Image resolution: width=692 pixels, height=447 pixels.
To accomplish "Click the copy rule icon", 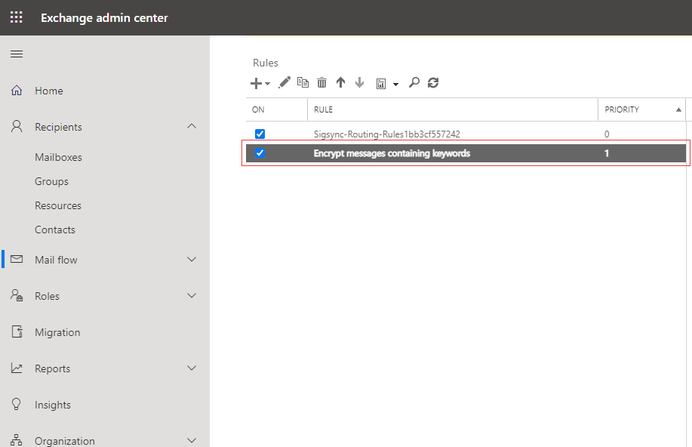I will click(x=303, y=83).
